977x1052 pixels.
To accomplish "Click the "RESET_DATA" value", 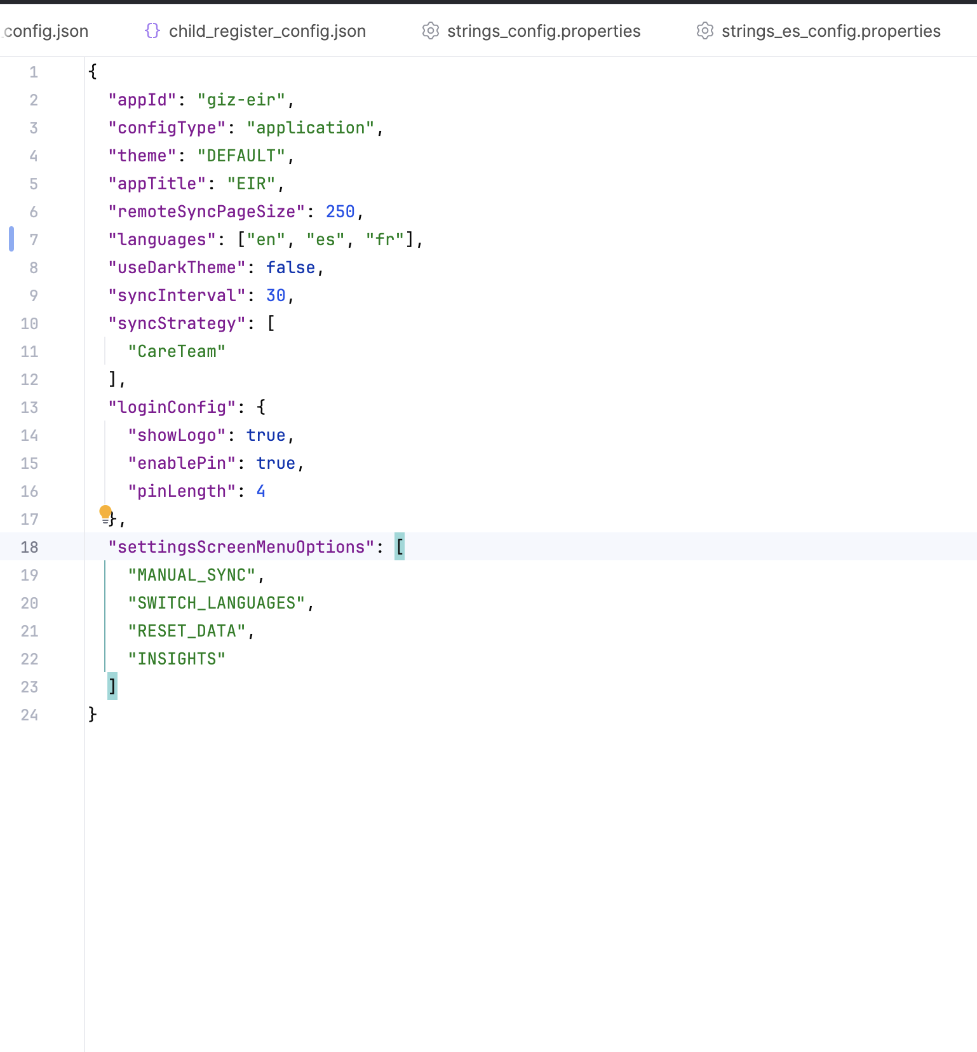I will 187,631.
